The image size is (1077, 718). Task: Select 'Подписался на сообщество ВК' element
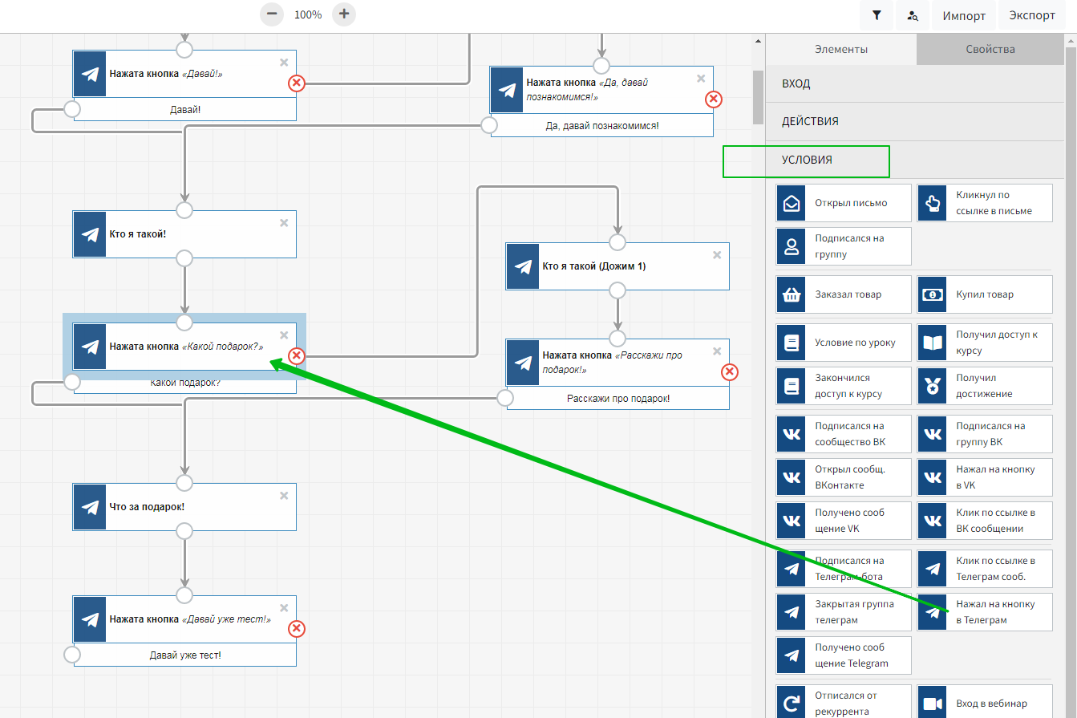tap(844, 434)
